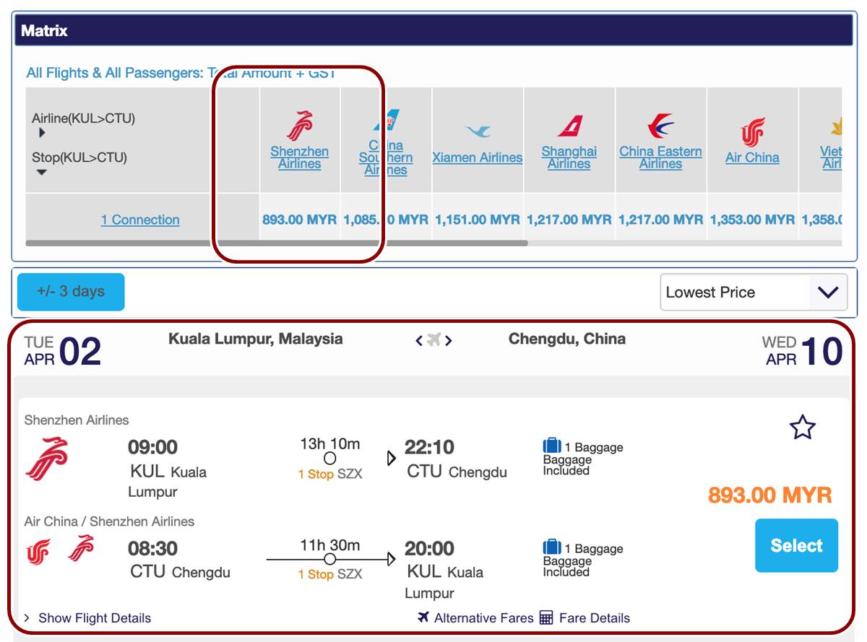867x642 pixels.
Task: Click the baggage icon on the 08:30 return flight
Action: [552, 547]
